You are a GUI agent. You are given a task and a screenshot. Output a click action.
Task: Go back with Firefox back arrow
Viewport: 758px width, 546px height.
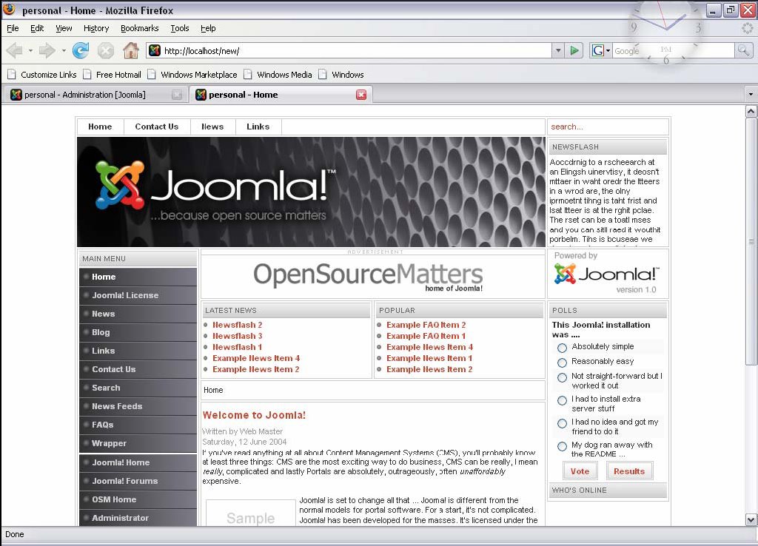(x=15, y=50)
